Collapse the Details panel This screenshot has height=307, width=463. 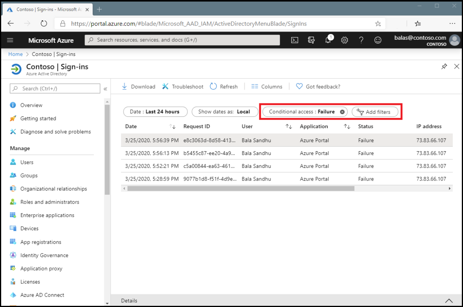pos(449,300)
